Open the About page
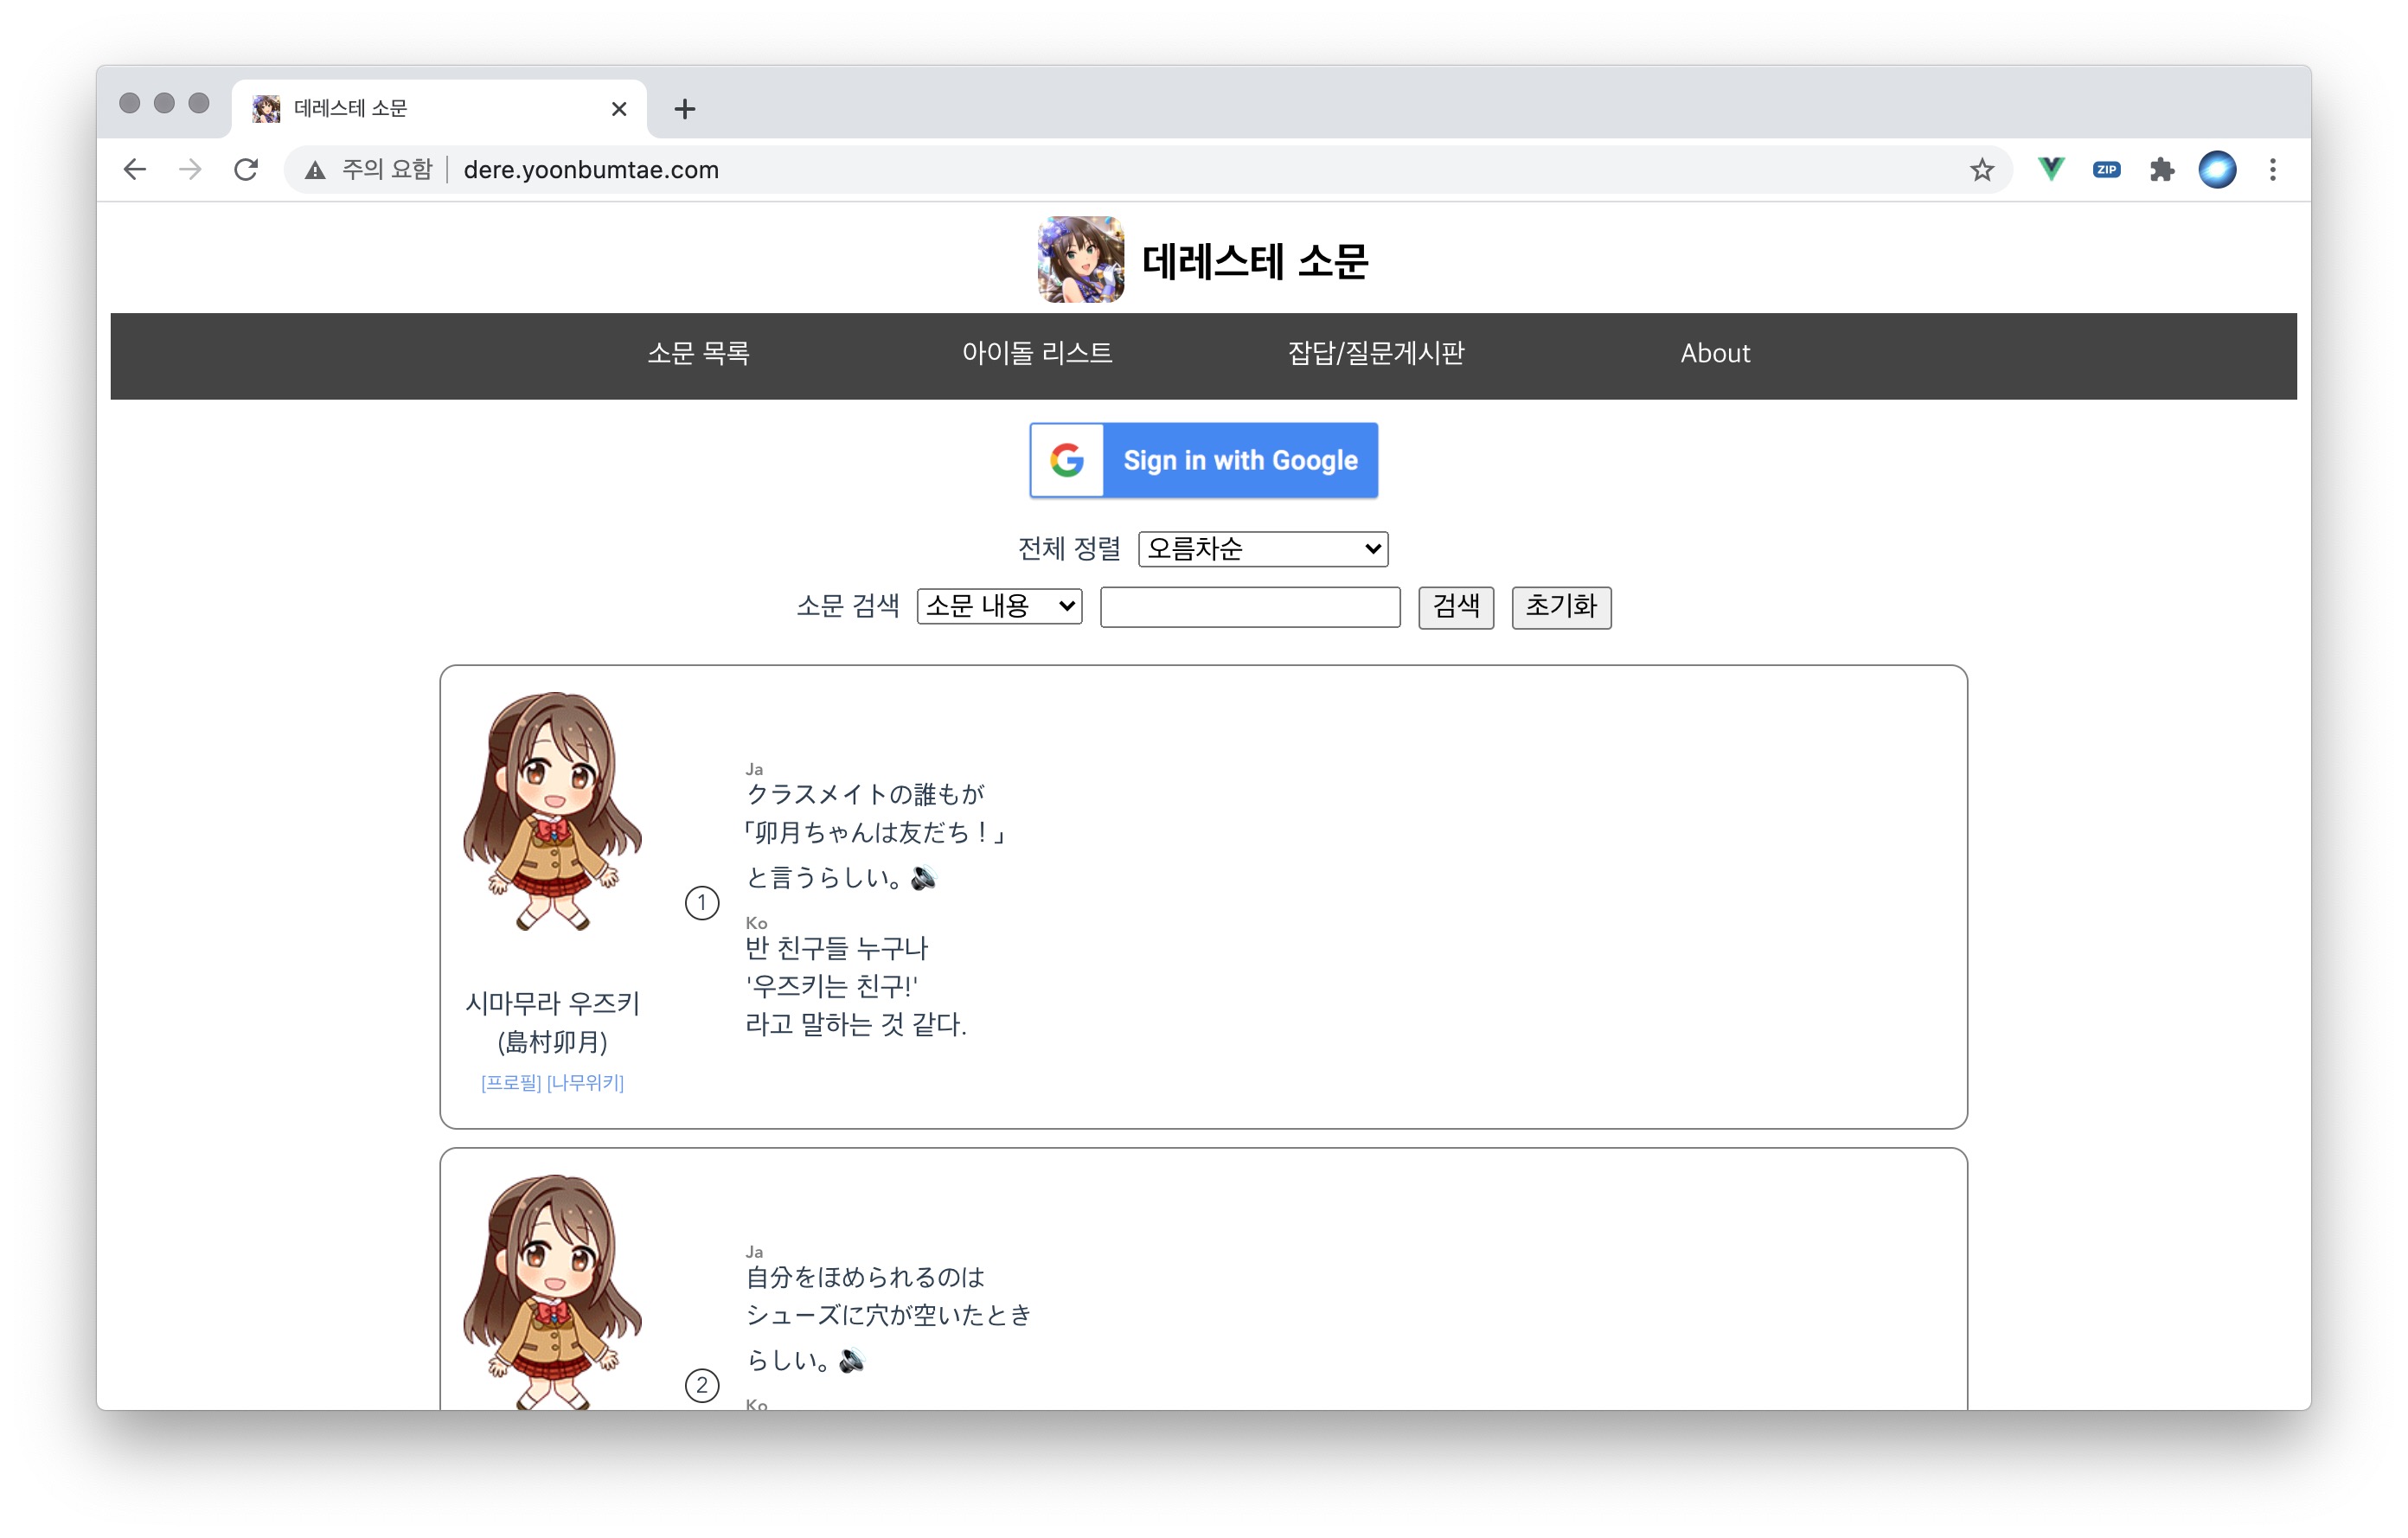 1714,354
